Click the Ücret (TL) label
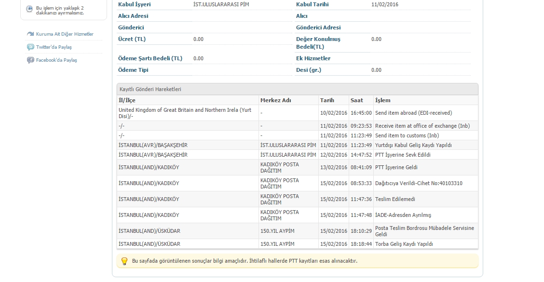 point(132,39)
